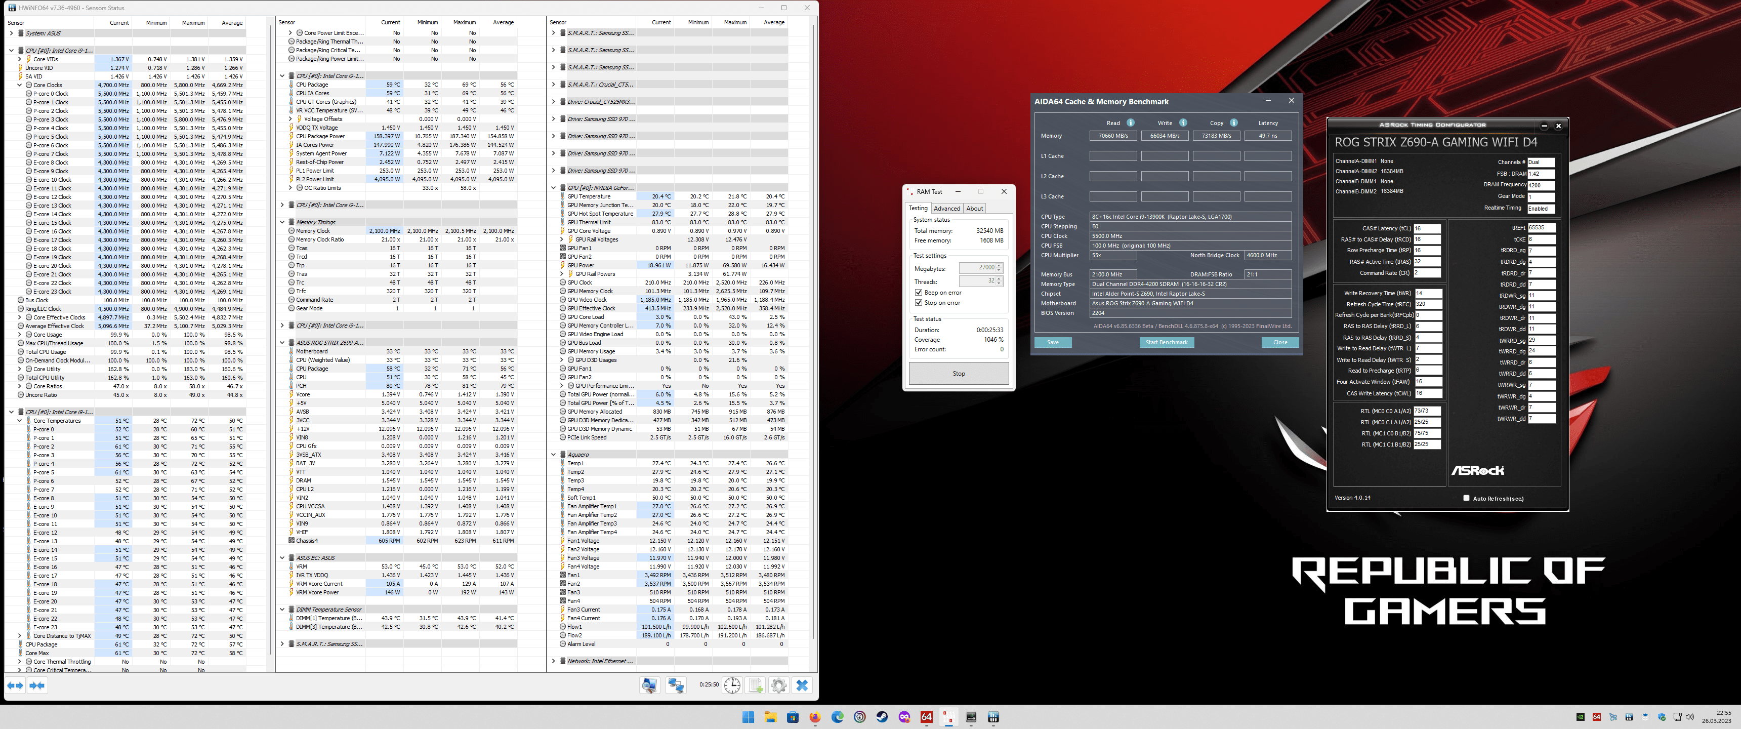Open Steam from taskbar
Screen dimensions: 1741x729
(882, 717)
